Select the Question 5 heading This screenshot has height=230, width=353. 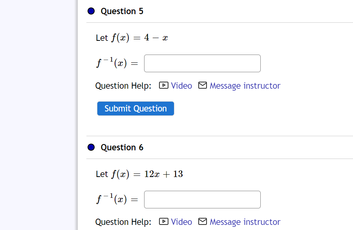[x=122, y=11]
